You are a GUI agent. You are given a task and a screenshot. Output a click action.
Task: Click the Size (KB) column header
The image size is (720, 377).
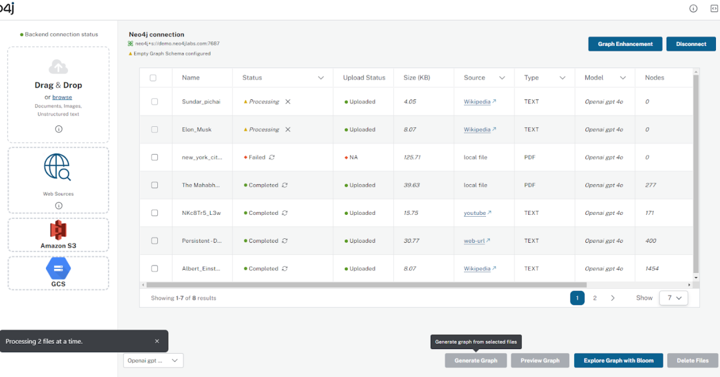[417, 77]
